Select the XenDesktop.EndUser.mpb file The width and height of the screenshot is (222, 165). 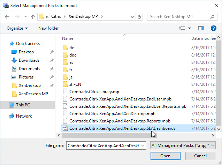point(120,99)
